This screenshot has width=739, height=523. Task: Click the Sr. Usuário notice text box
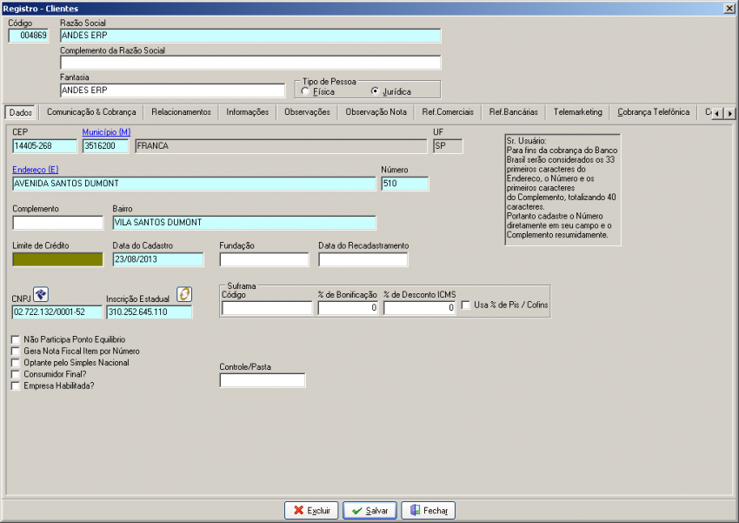point(563,190)
